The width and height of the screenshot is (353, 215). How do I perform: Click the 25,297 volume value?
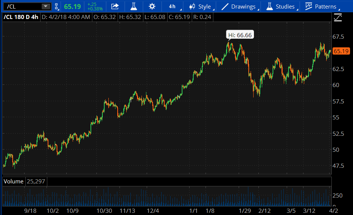[36, 182]
